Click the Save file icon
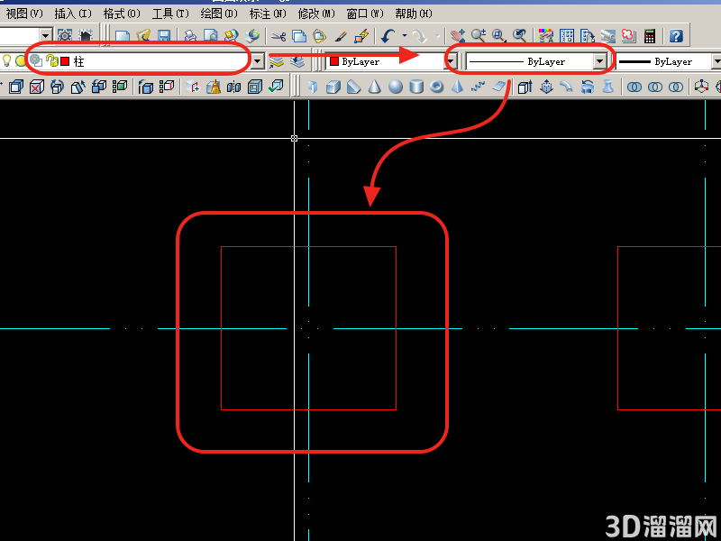The width and height of the screenshot is (721, 541). 164,36
